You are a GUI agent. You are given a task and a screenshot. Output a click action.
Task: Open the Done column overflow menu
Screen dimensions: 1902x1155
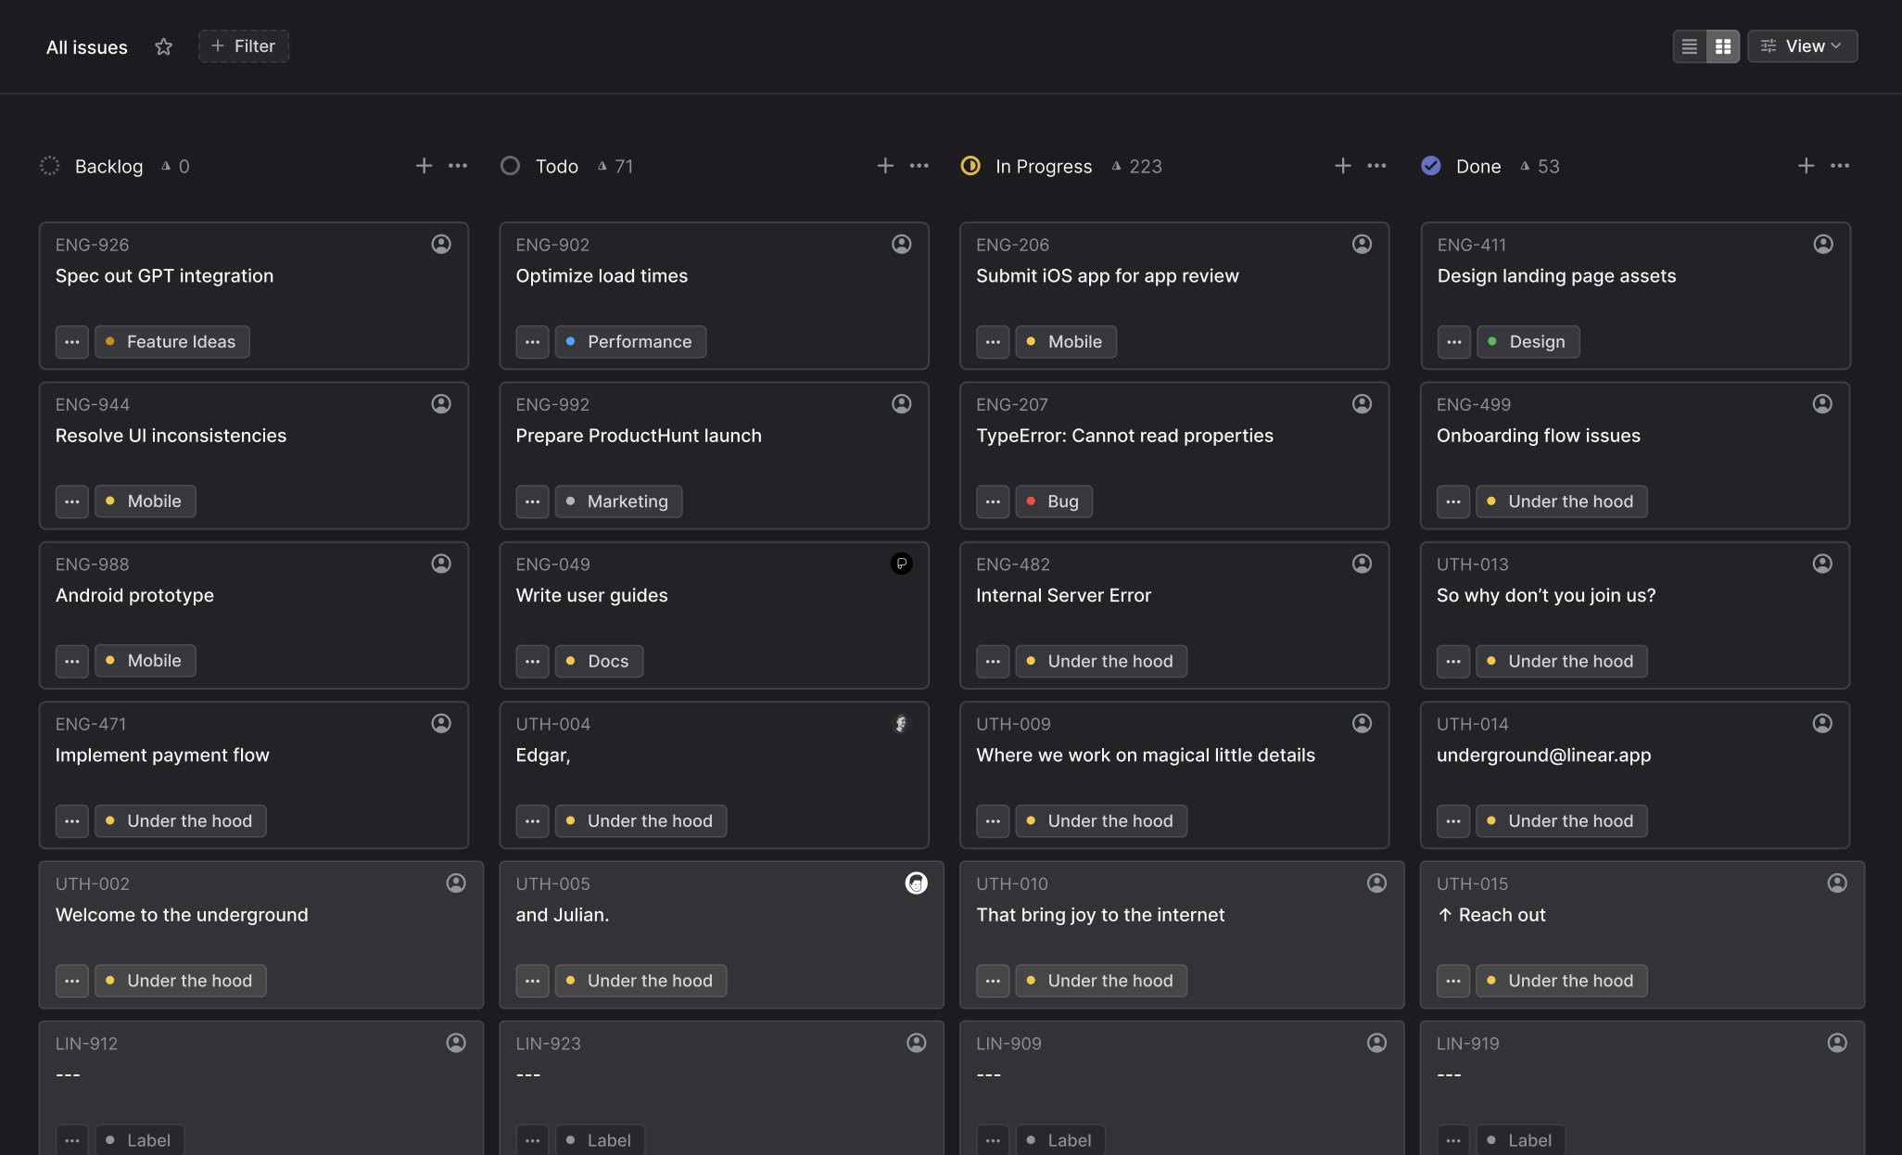pos(1841,166)
